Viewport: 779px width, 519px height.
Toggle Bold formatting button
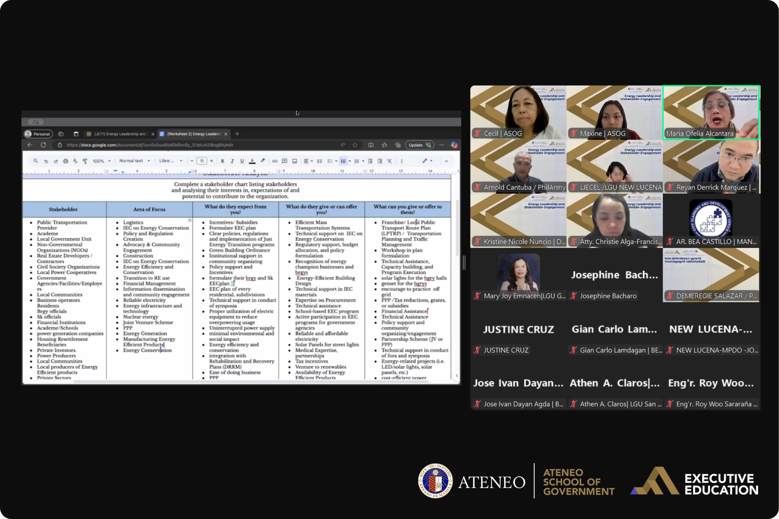pos(223,161)
